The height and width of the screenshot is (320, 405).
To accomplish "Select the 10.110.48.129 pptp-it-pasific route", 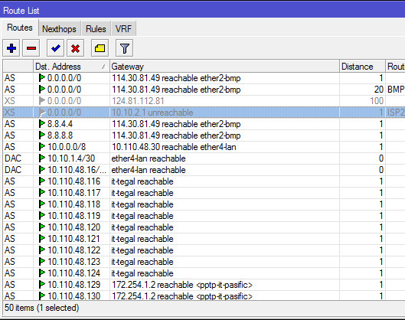I will pos(204,284).
